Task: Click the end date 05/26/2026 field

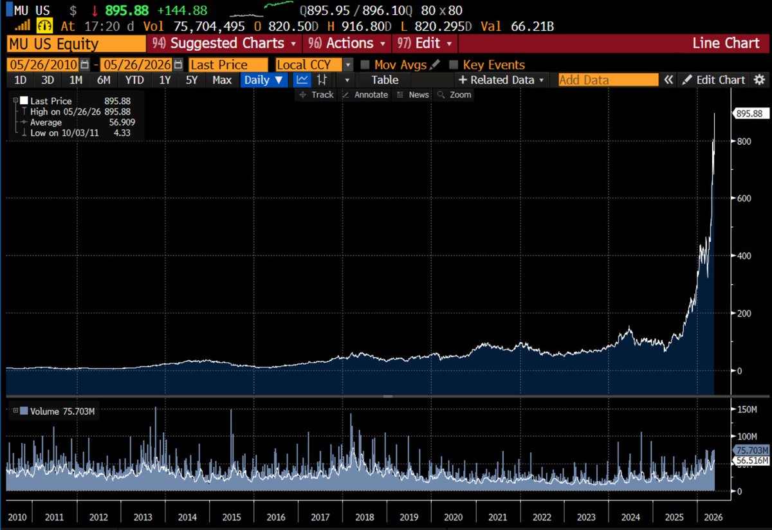Action: click(x=136, y=65)
